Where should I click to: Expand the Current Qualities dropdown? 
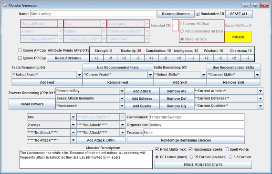(261, 106)
